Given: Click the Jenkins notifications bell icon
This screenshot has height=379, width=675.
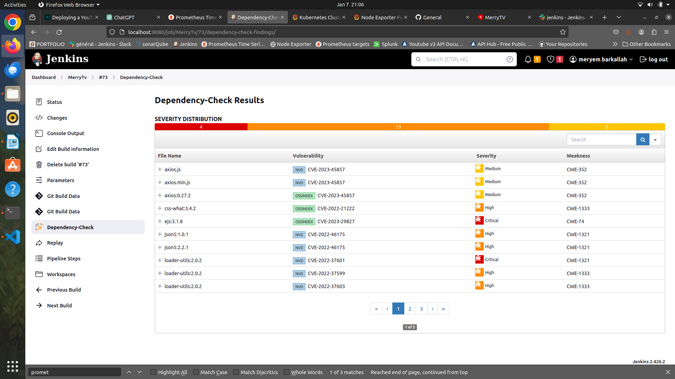Looking at the screenshot, I should point(528,59).
